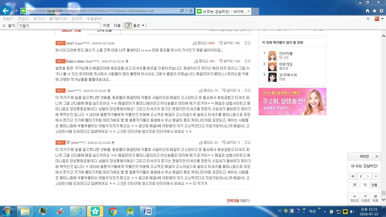Open the 보기(V) menu
This screenshot has height=217, width=386.
(x=39, y=19)
